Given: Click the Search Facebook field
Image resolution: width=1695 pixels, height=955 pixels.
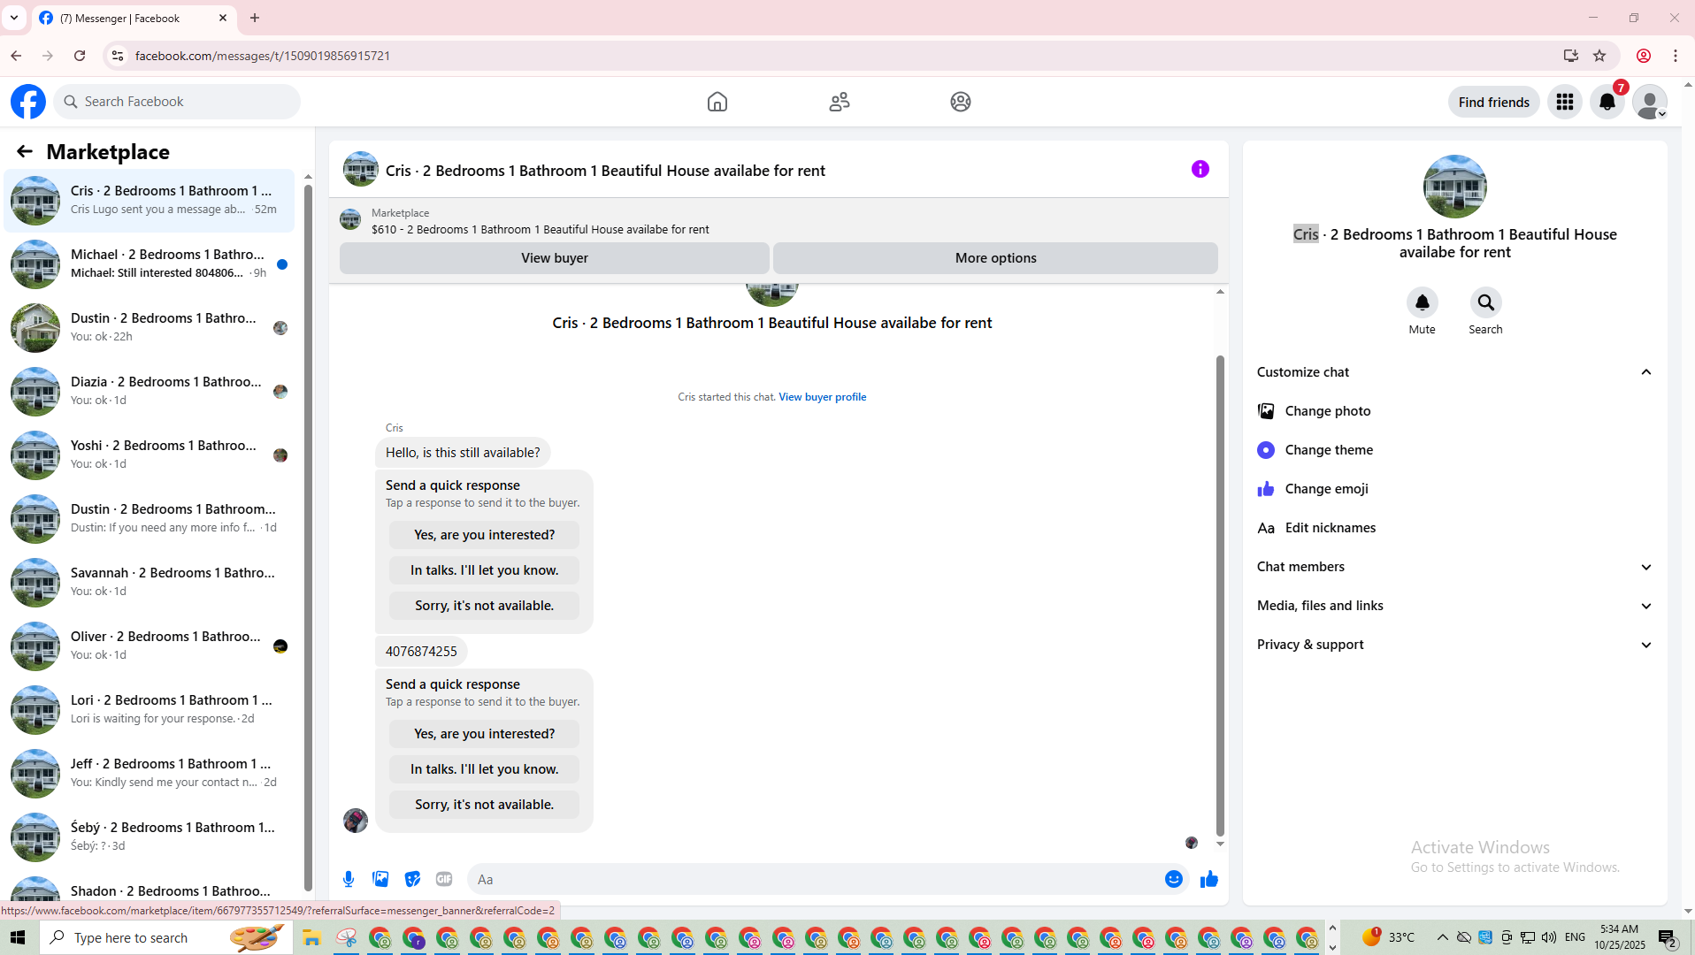Looking at the screenshot, I should (x=177, y=102).
